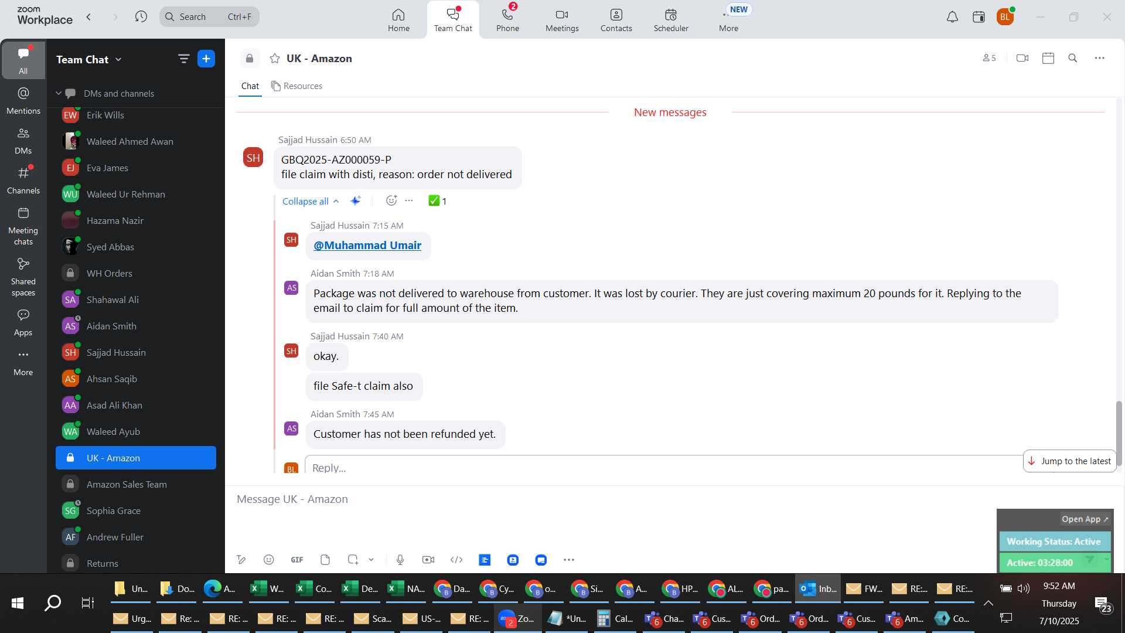
Task: Open the Contacts tab
Action: [616, 19]
